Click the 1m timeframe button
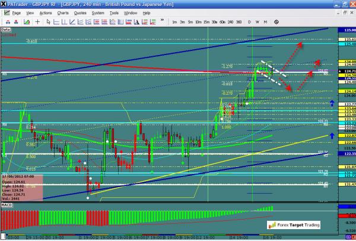356x241 pixels. (174, 22)
